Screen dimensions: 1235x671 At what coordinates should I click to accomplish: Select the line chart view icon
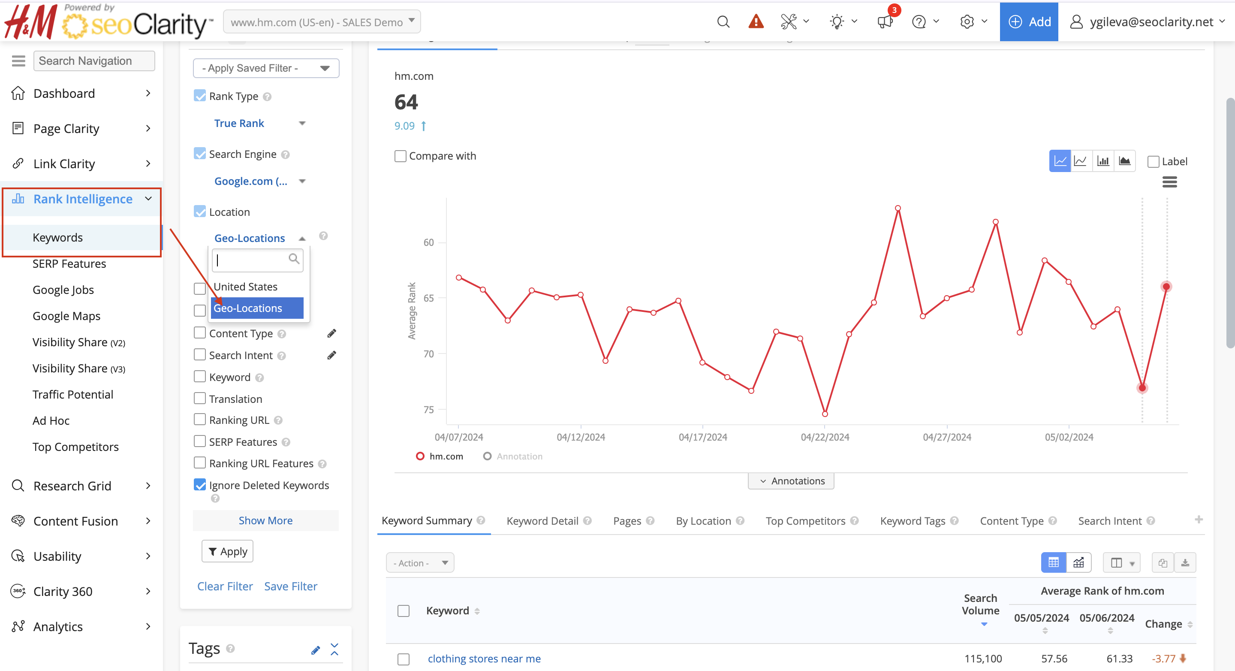click(x=1060, y=161)
